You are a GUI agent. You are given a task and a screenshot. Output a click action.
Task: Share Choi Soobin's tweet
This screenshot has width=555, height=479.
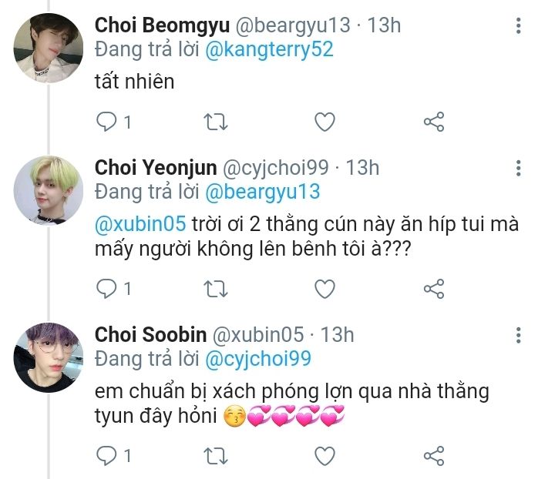pos(434,455)
